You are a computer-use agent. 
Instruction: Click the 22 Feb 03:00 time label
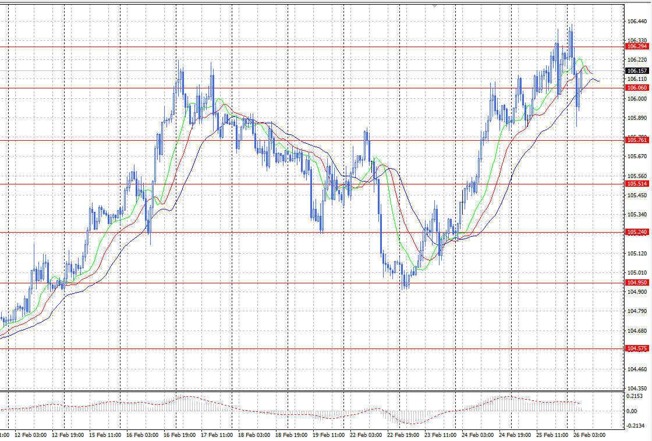click(366, 435)
